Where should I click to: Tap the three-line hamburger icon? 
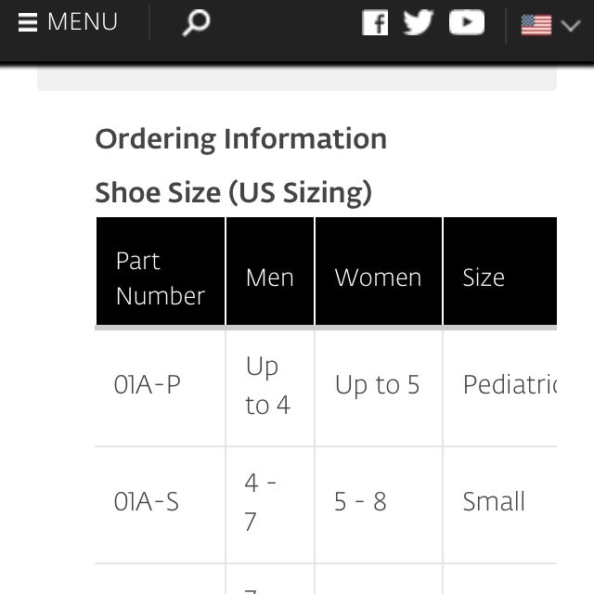28,22
